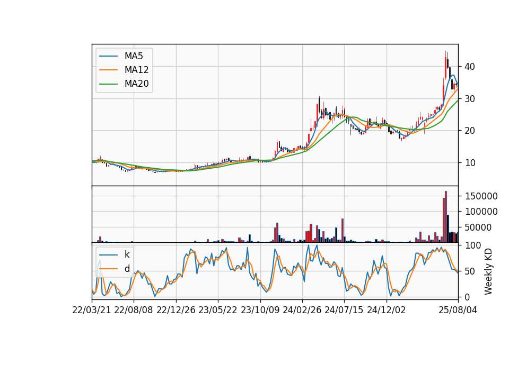Image resolution: width=509 pixels, height=365 pixels.
Task: Click the blue MA5 legend line sample
Action: pos(108,57)
